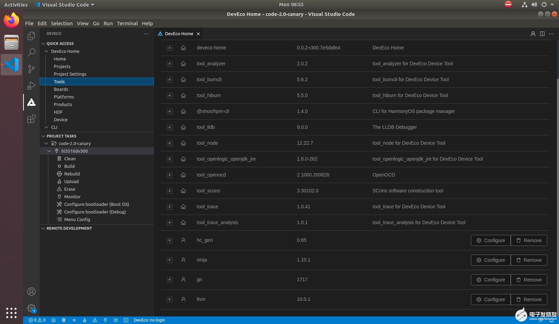Viewport: 559px width, 324px height.
Task: Expand the tool_analyzer row
Action: point(170,64)
